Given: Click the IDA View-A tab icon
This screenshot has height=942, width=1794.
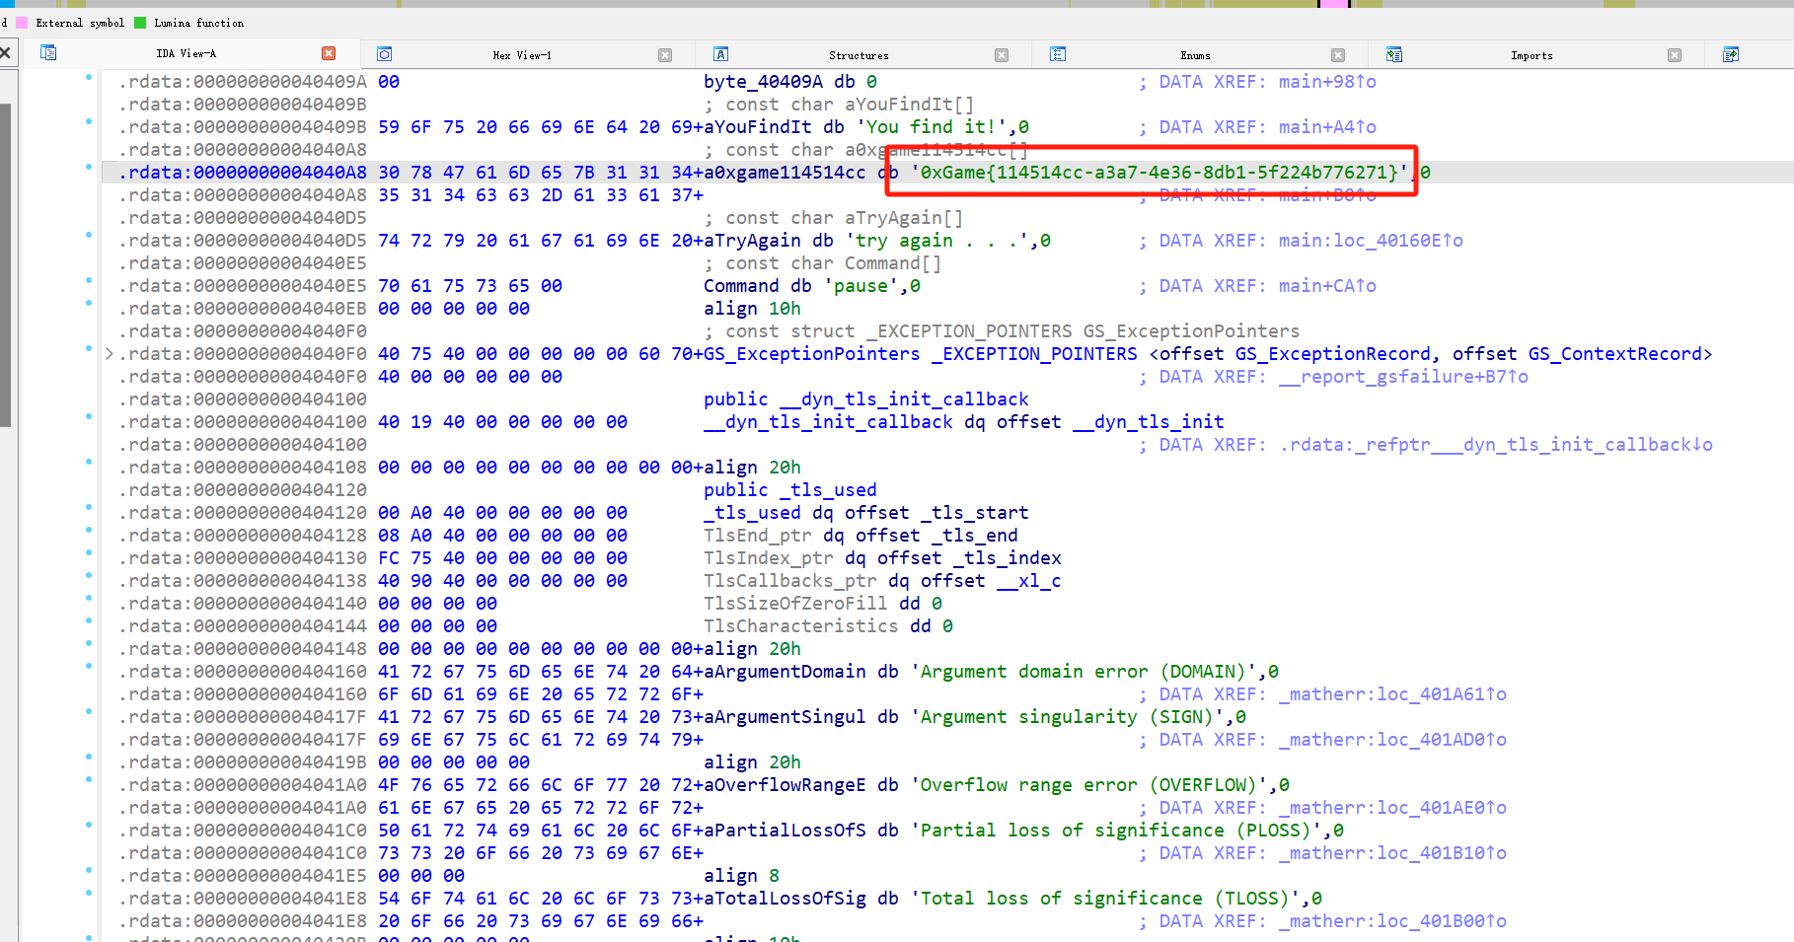Looking at the screenshot, I should [48, 53].
